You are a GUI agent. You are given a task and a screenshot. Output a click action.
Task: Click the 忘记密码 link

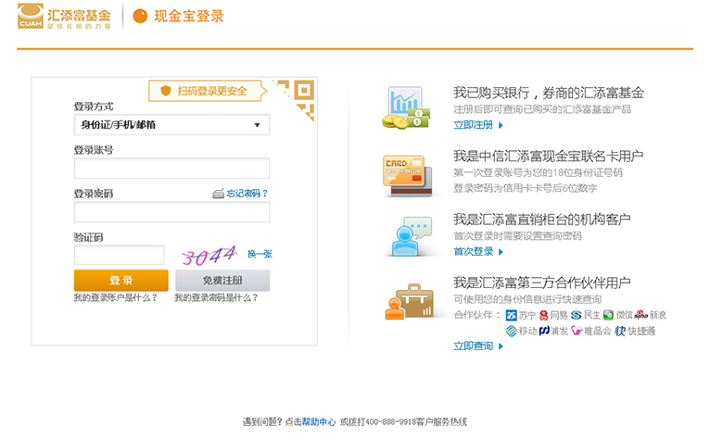247,194
